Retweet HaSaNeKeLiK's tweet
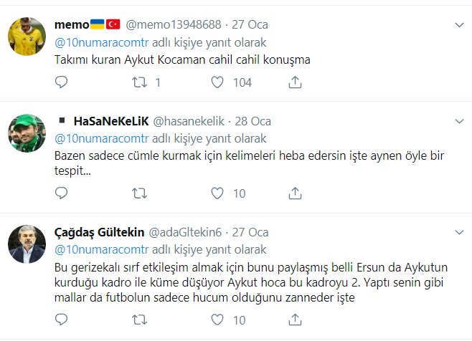This screenshot has height=341, width=472. pos(141,193)
